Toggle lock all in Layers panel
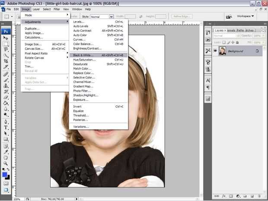Viewport: 268px width, 201px height. (x=237, y=42)
